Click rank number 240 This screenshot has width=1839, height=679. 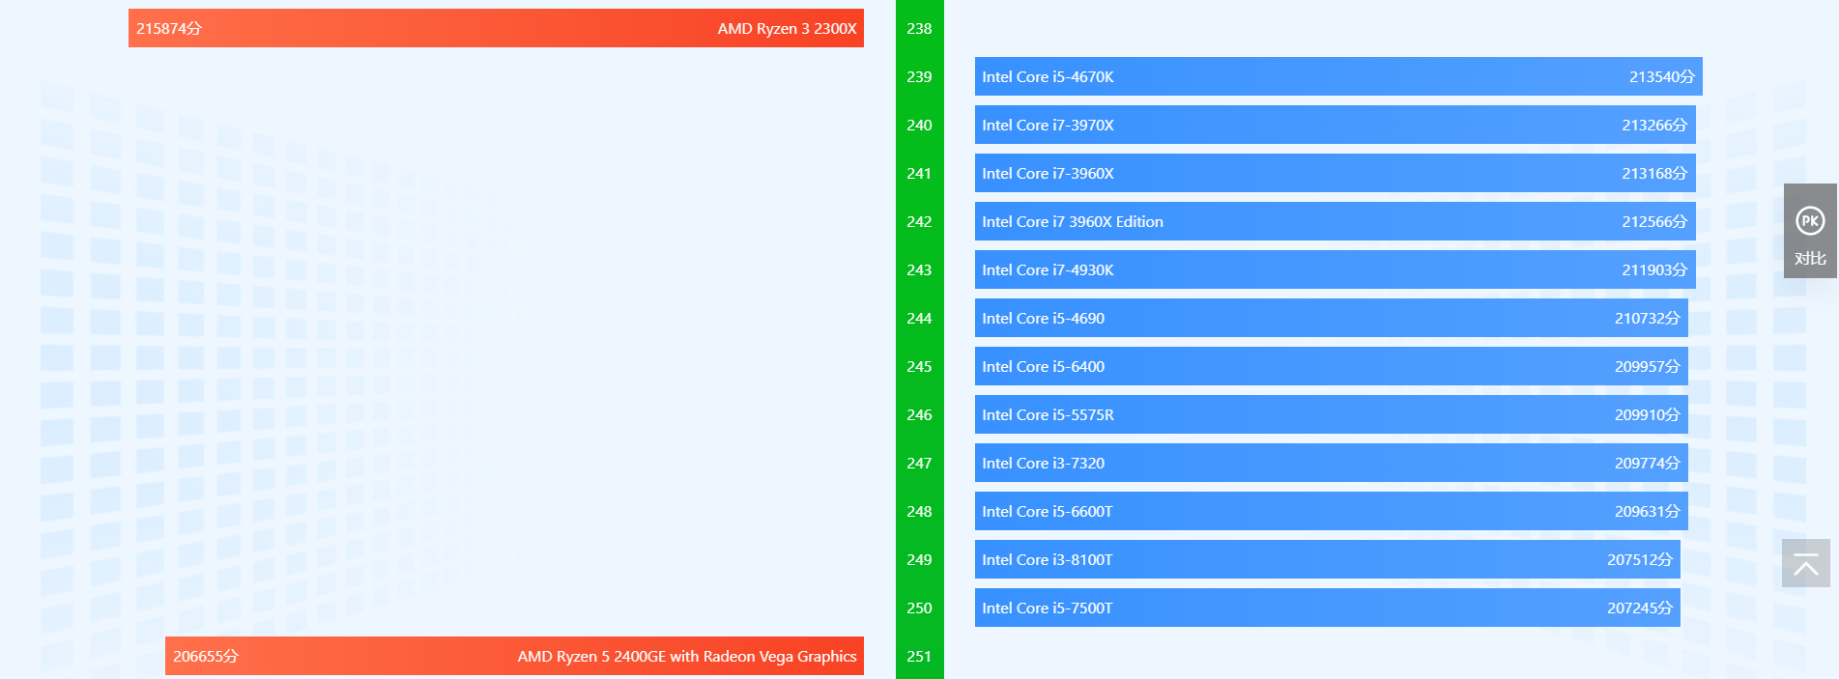(x=919, y=125)
